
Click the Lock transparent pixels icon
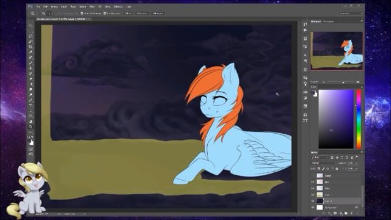pos(319,169)
